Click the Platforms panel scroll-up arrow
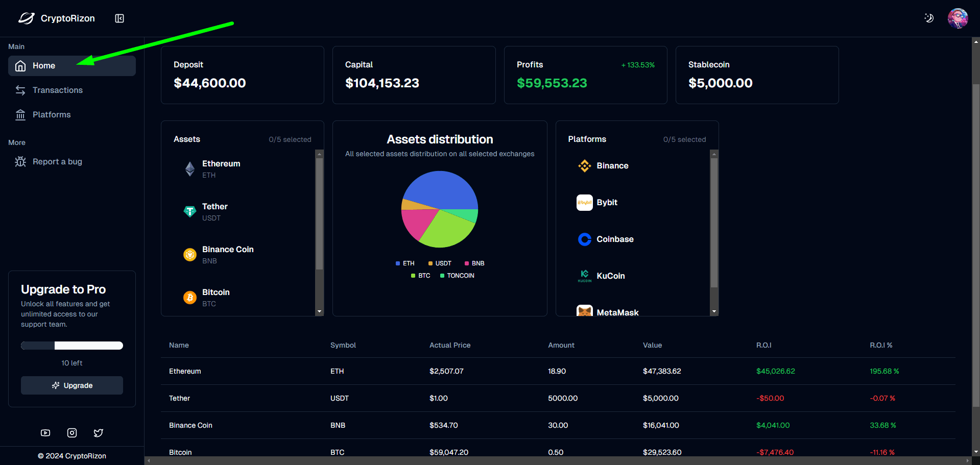980x465 pixels. (714, 153)
